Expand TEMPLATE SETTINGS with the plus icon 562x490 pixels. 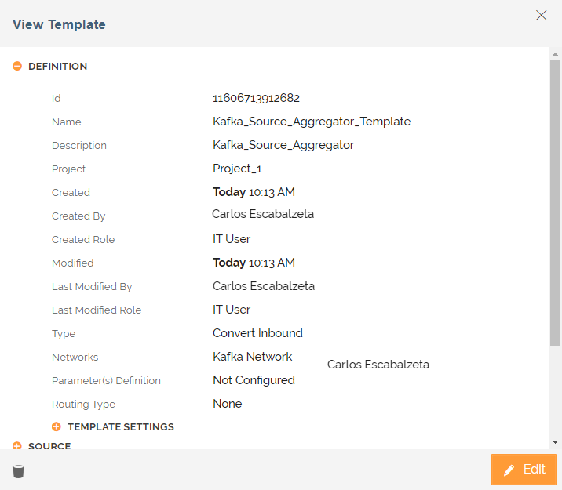tap(57, 427)
